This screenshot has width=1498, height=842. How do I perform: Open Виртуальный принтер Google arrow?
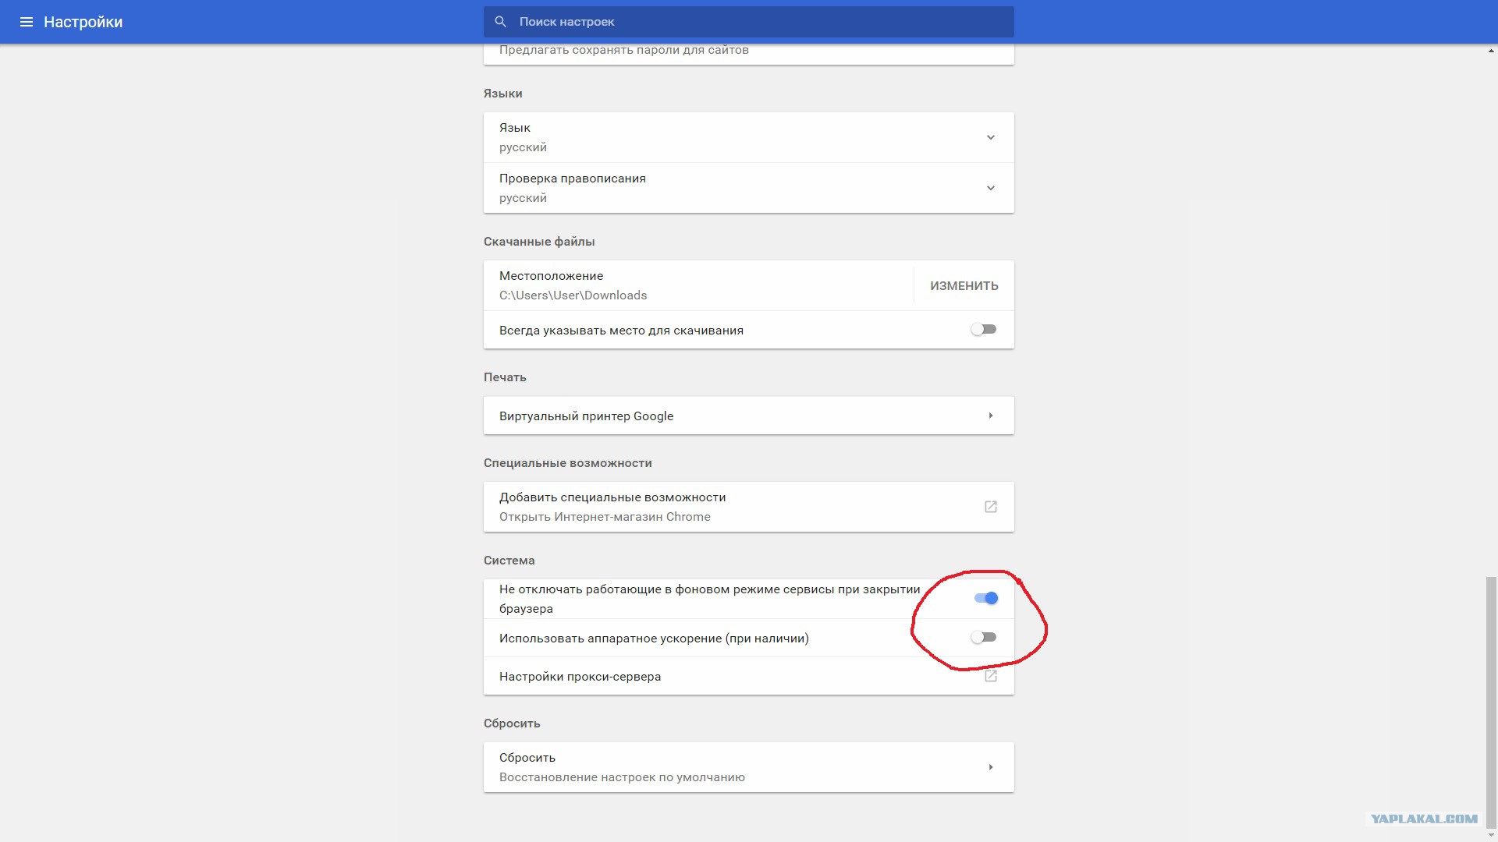[990, 416]
